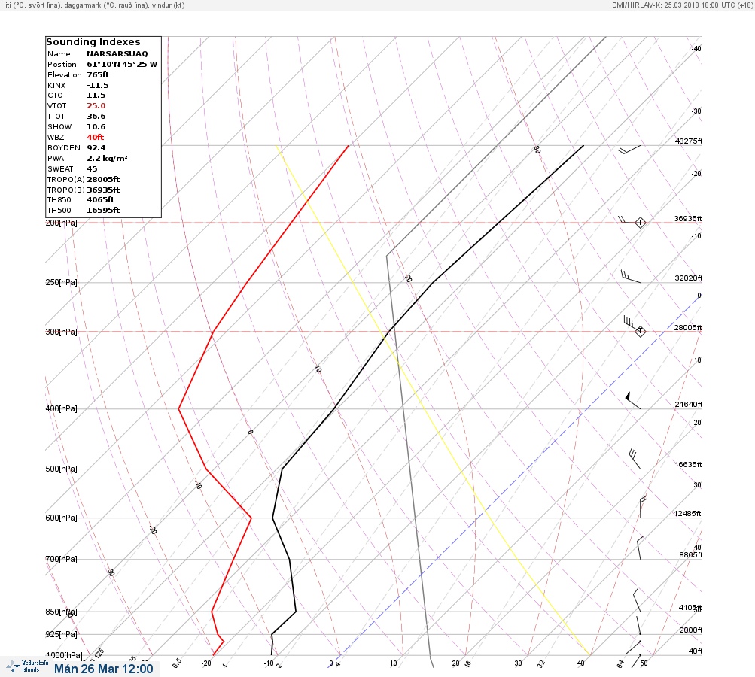Click the SWEAT value 45

click(92, 169)
